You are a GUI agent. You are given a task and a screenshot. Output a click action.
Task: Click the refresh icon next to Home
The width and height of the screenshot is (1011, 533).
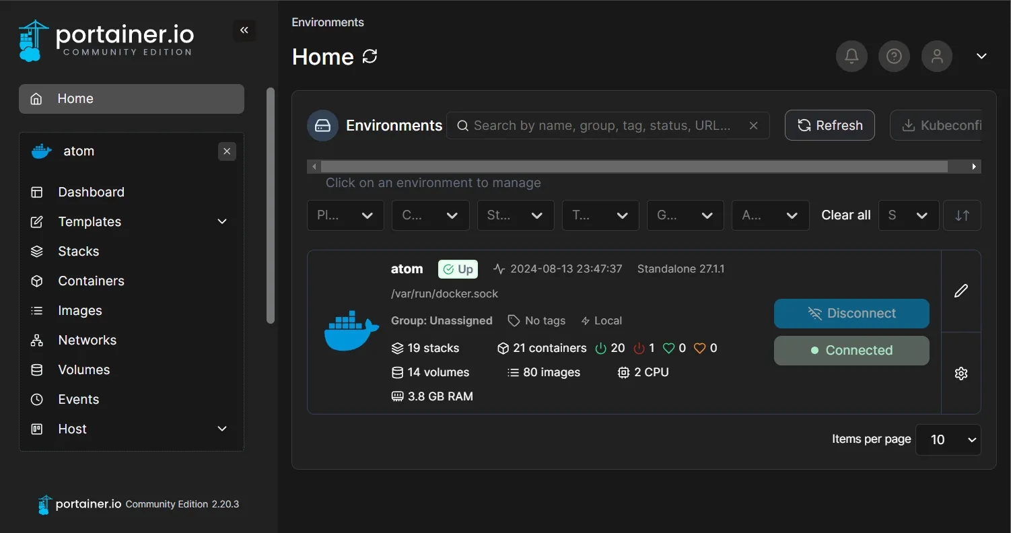(x=370, y=57)
